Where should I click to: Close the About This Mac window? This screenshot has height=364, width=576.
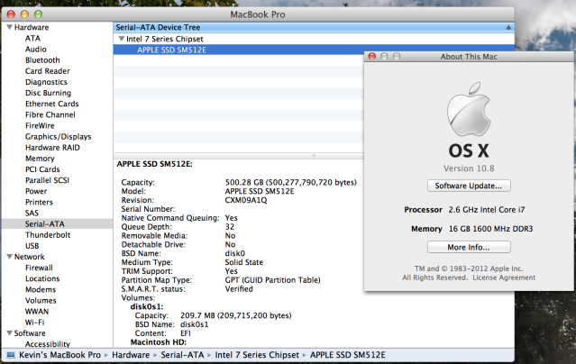click(x=372, y=56)
